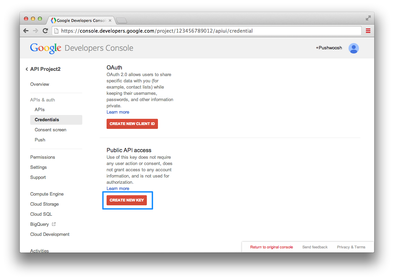
Task: Open the Support page
Action: click(x=38, y=177)
